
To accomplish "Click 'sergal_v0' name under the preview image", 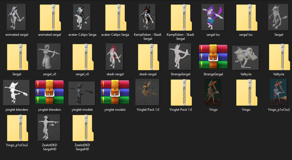I will click(50, 74).
